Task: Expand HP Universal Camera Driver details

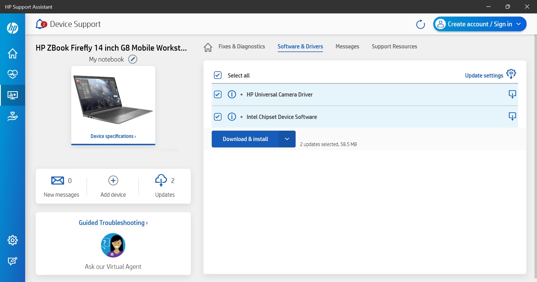Action: [x=241, y=95]
